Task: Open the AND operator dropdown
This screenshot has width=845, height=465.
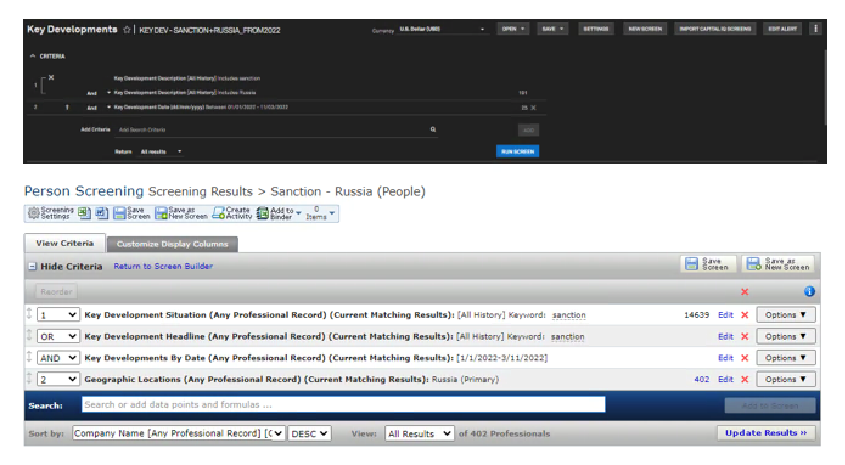Action: 58,358
